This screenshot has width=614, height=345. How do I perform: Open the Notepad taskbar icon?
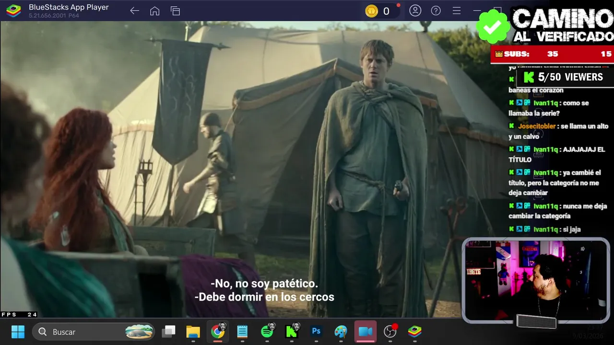pos(242,332)
